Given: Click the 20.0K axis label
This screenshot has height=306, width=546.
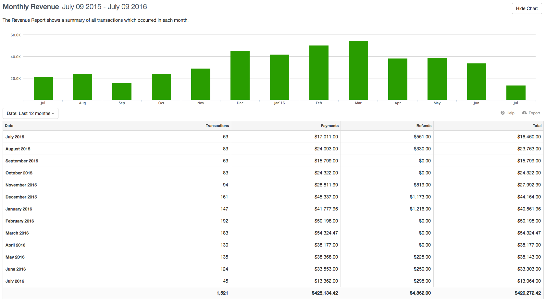Looking at the screenshot, I should pyautogui.click(x=16, y=79).
